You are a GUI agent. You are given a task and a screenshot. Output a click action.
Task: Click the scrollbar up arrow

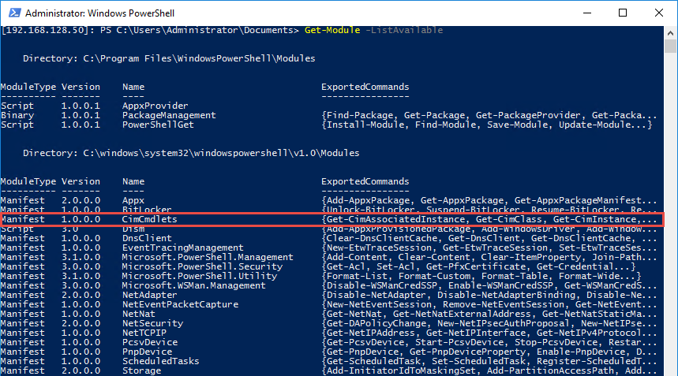(x=670, y=33)
